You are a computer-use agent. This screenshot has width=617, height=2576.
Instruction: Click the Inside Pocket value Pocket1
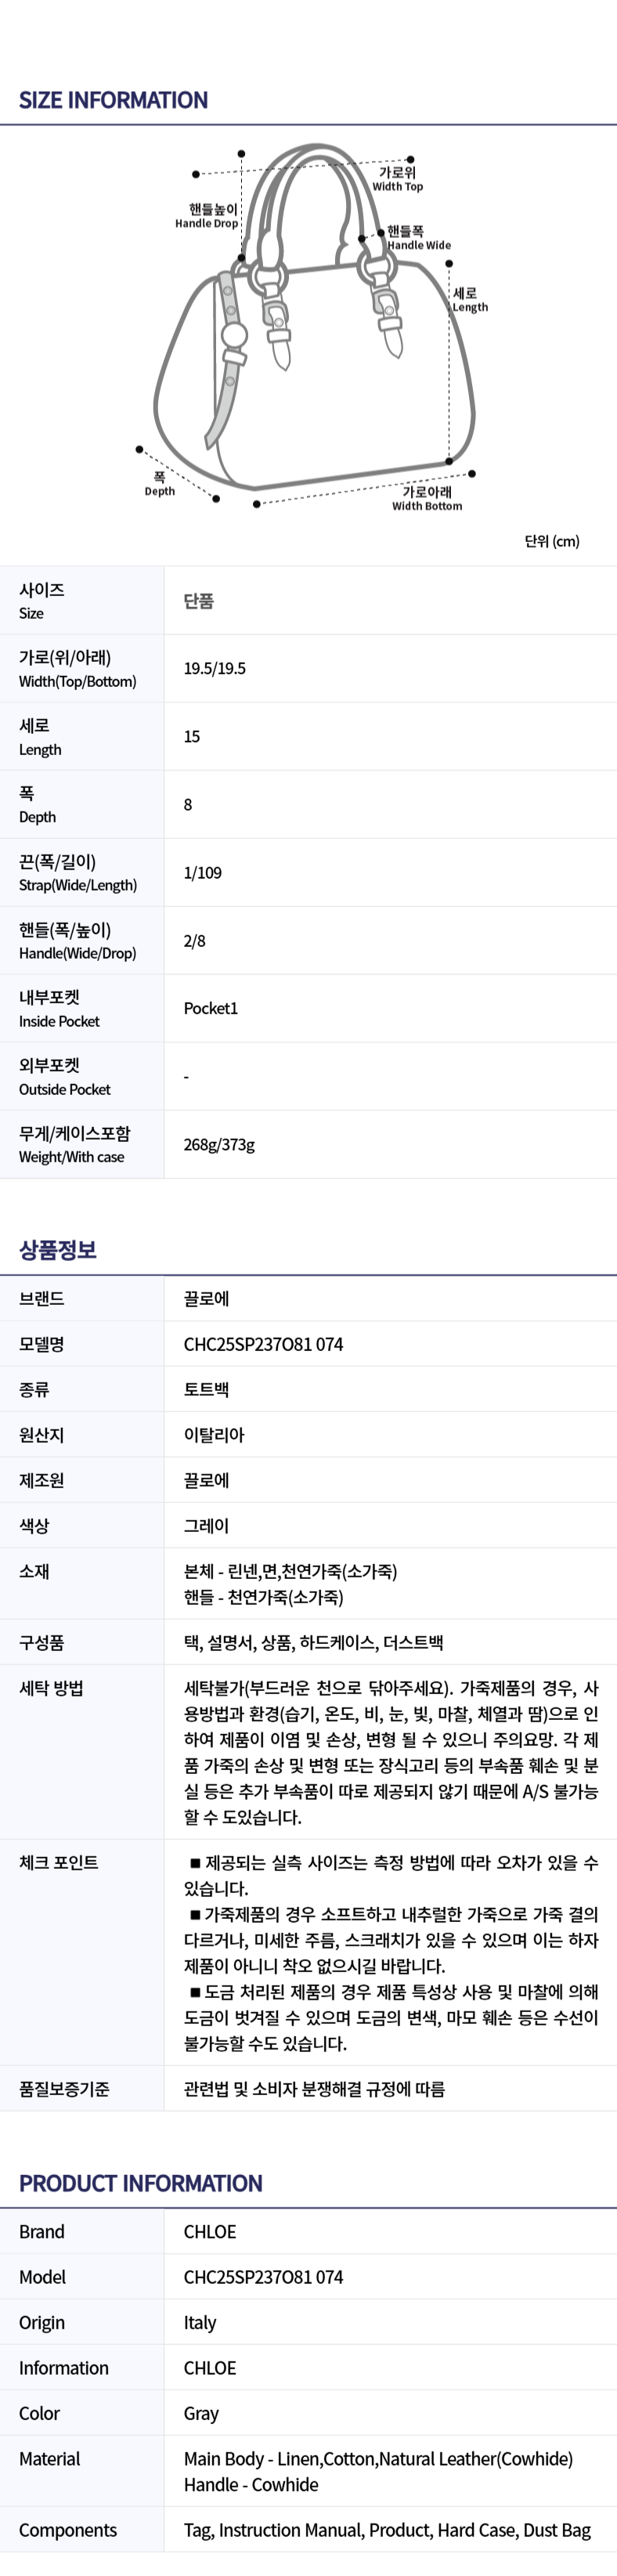tap(211, 1008)
